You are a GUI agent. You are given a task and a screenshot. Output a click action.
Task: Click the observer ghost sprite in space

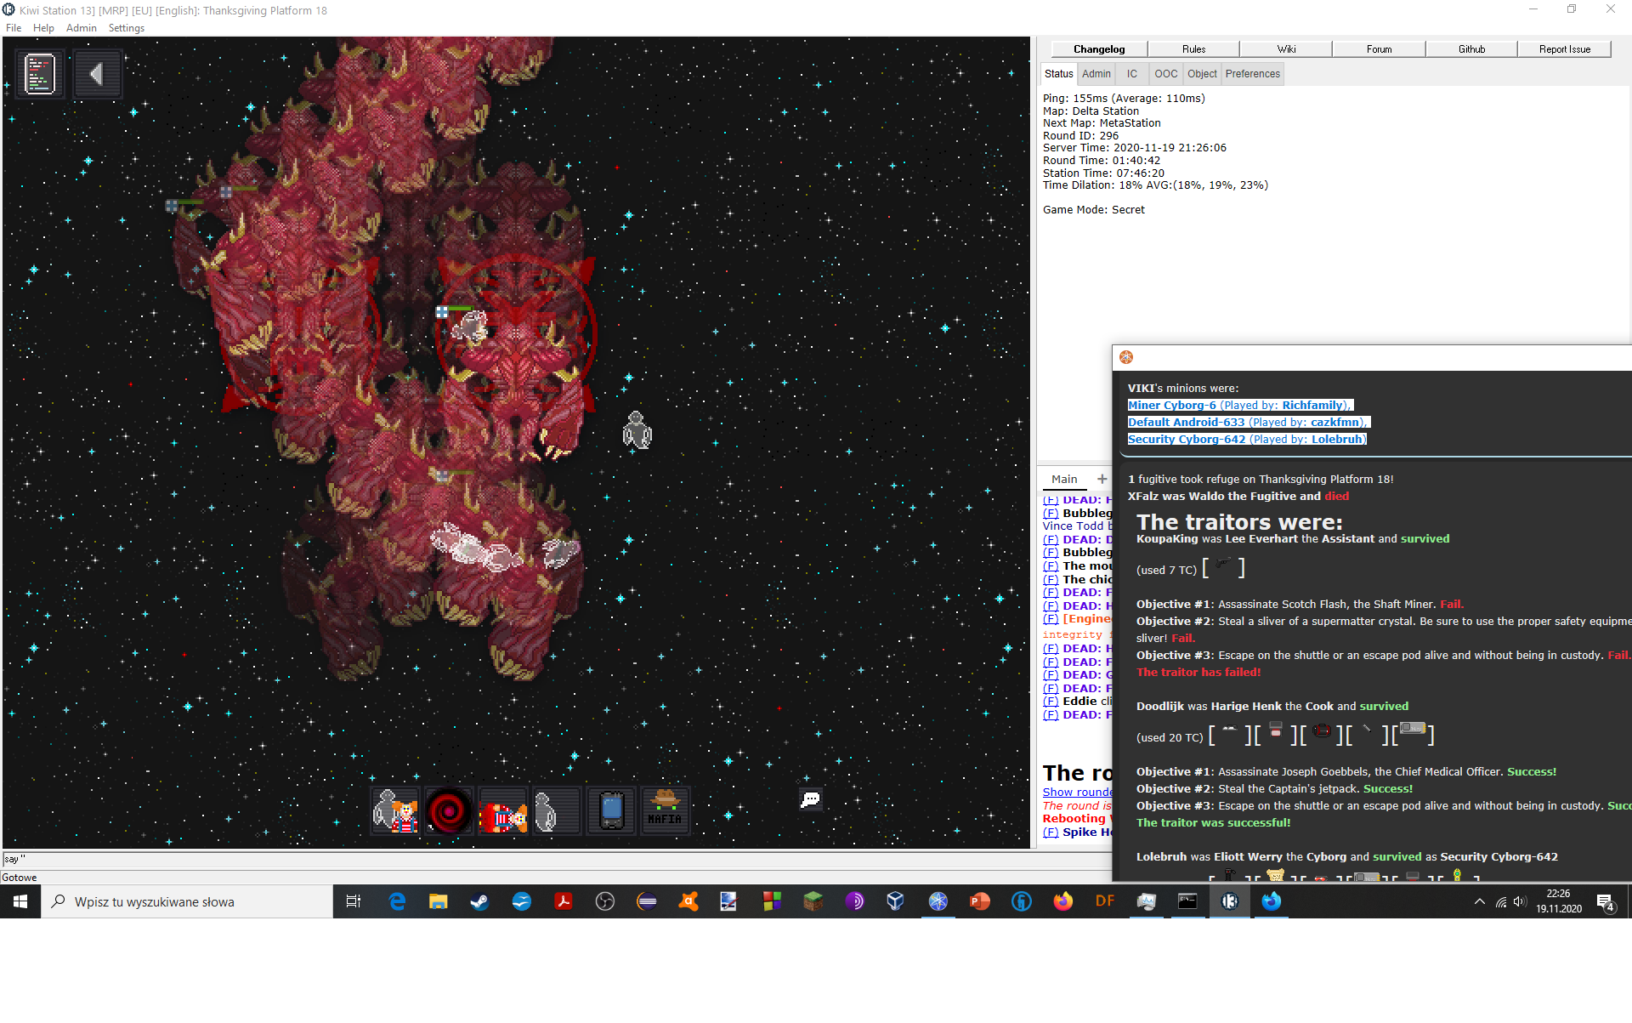(637, 430)
